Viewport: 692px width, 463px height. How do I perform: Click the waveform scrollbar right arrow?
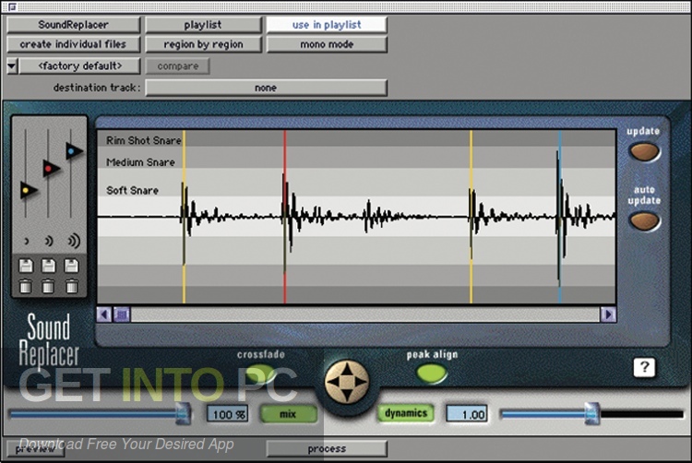pos(607,315)
